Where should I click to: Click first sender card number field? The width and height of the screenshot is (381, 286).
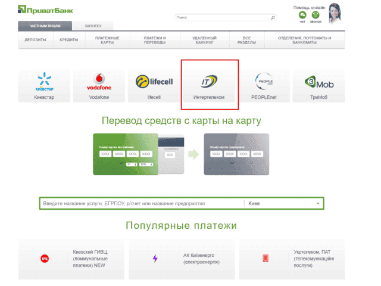tap(105, 154)
